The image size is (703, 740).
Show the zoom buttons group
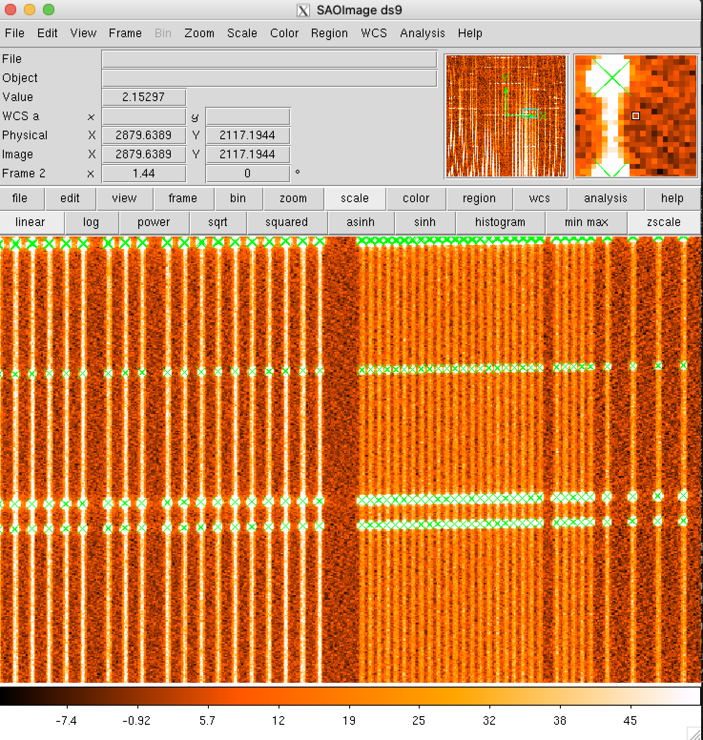point(293,198)
